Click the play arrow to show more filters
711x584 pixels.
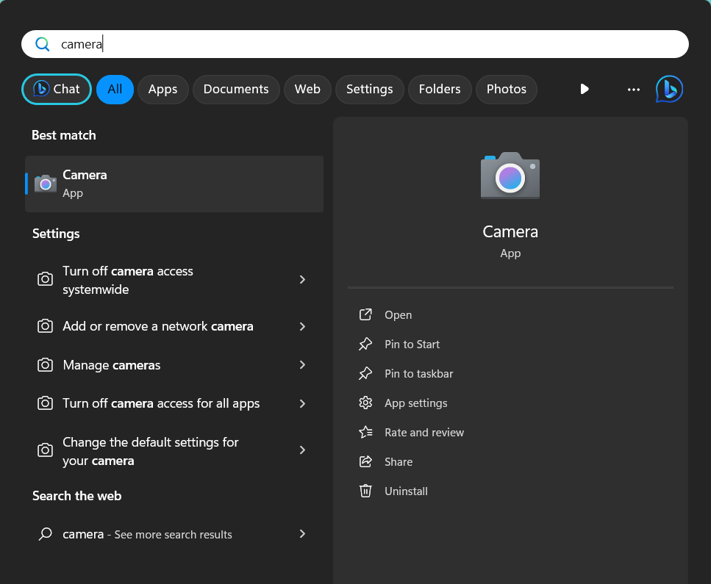tap(585, 89)
